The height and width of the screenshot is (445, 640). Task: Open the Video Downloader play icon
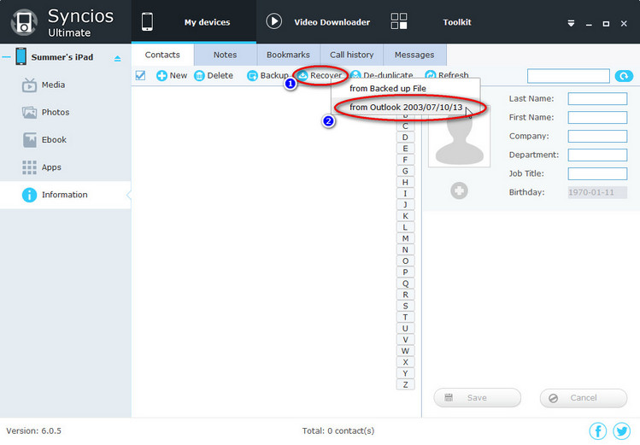274,21
